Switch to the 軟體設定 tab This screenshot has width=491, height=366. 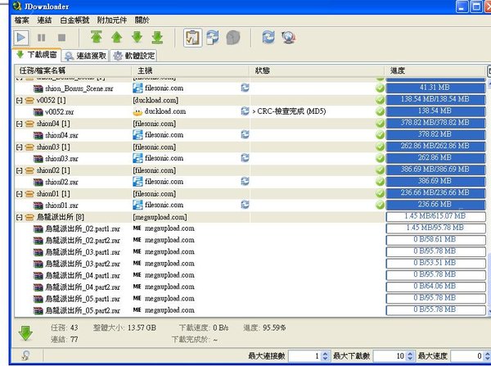coord(133,56)
